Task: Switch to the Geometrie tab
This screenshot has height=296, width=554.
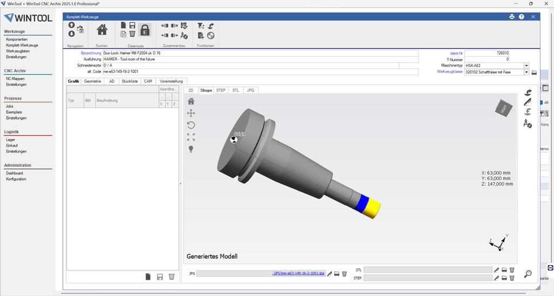Action: point(93,81)
